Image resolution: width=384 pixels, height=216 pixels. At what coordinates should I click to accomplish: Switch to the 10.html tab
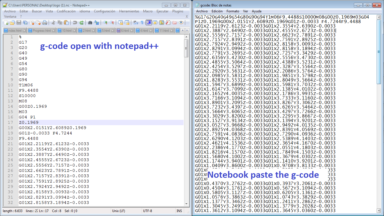[x=67, y=31]
